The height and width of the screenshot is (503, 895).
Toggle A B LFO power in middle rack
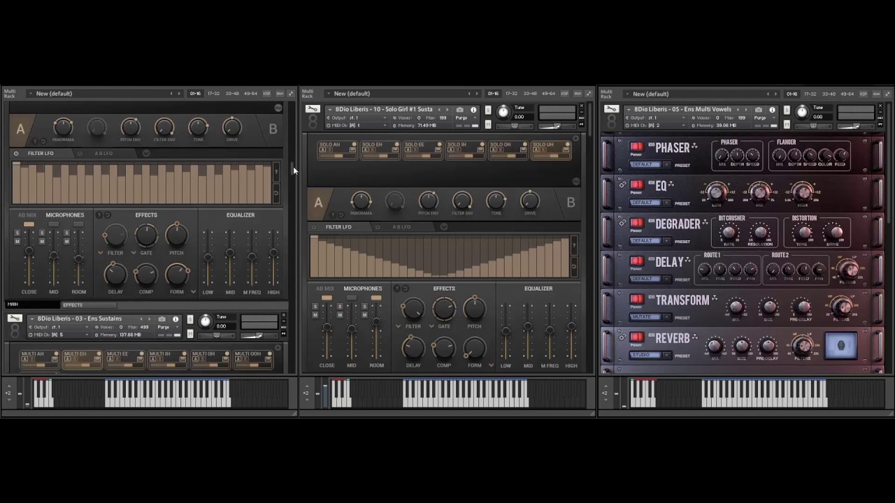tap(378, 227)
